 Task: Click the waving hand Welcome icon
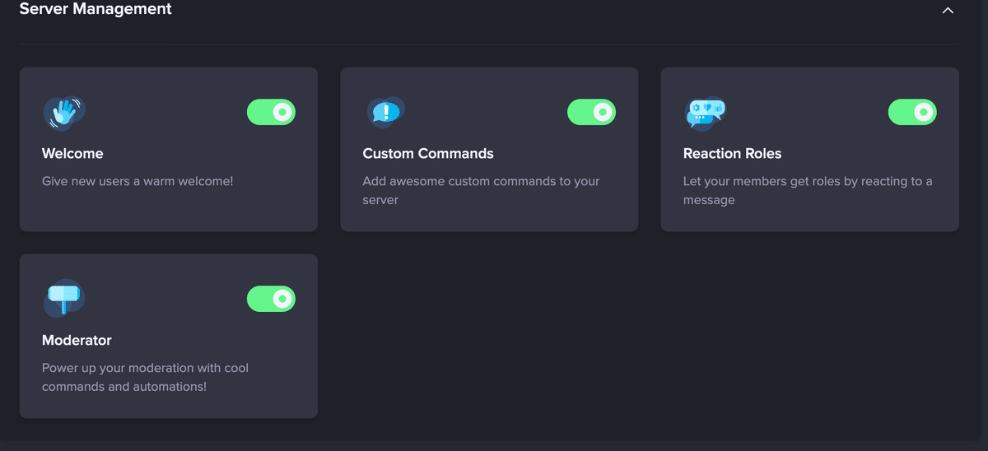pos(64,113)
